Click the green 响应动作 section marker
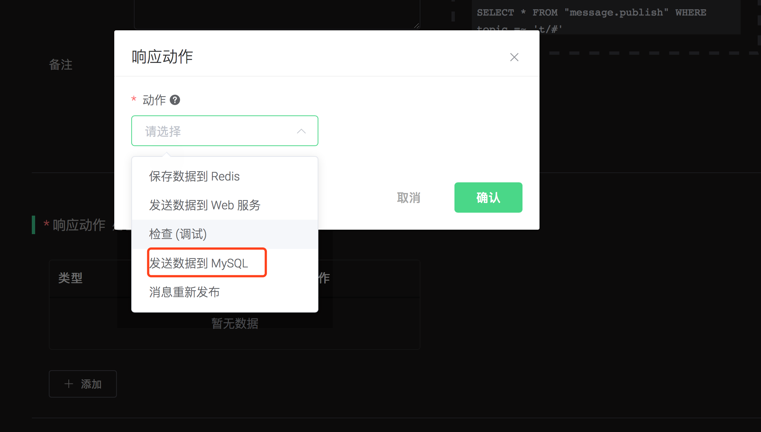The image size is (761, 432). (34, 225)
